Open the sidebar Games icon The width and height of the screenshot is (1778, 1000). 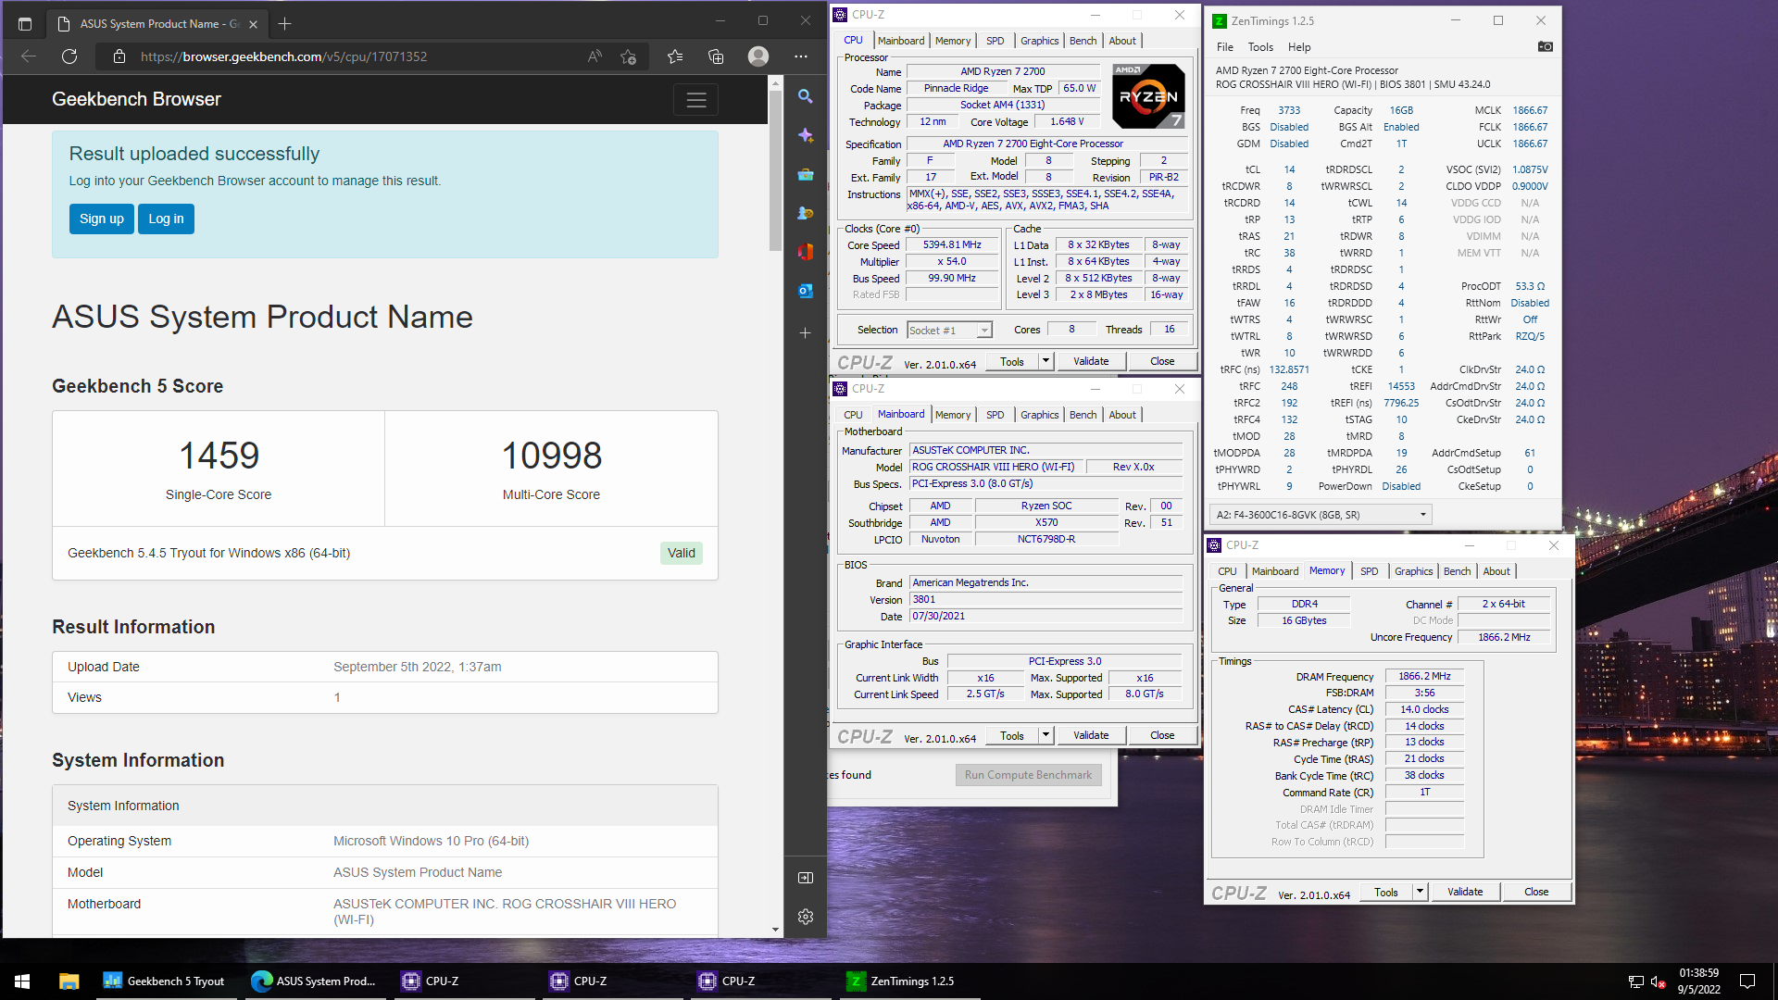[806, 213]
